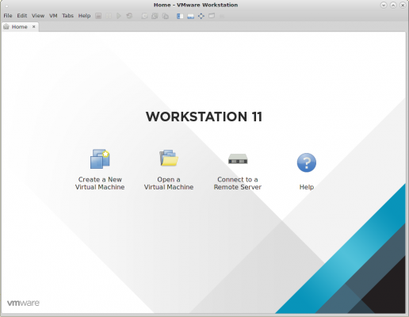Image resolution: width=409 pixels, height=317 pixels.
Task: Click the Create a New Virtual Machine icon
Action: coord(100,159)
